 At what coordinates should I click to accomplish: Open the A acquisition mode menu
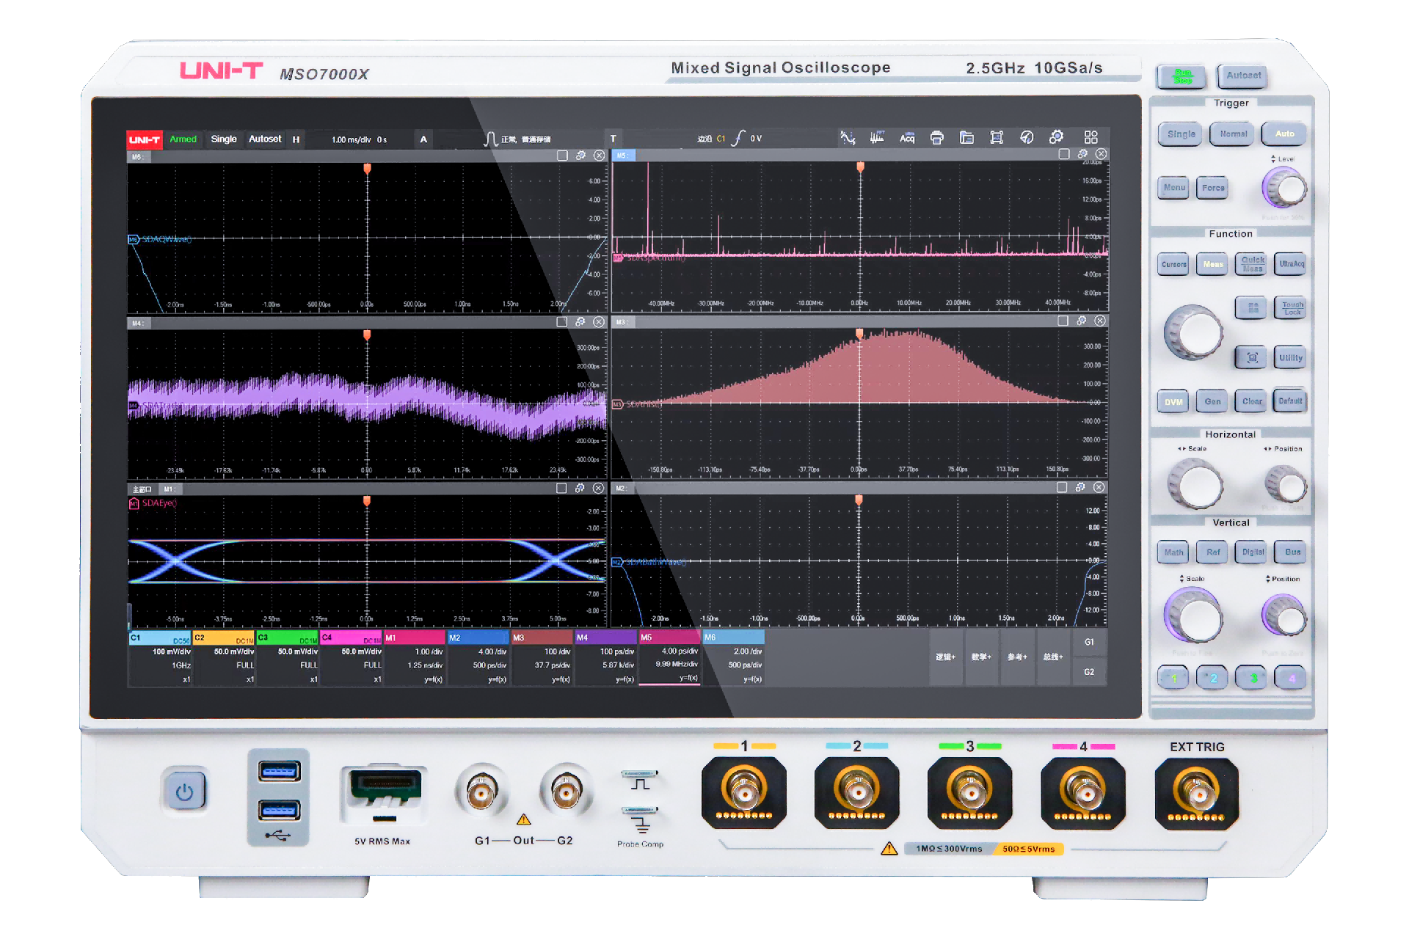(423, 139)
